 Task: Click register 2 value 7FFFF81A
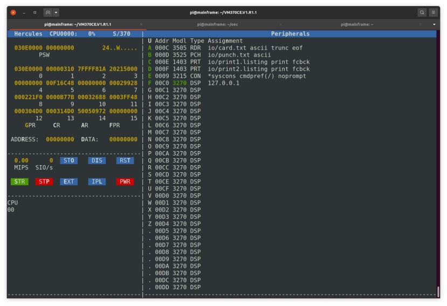coord(92,69)
